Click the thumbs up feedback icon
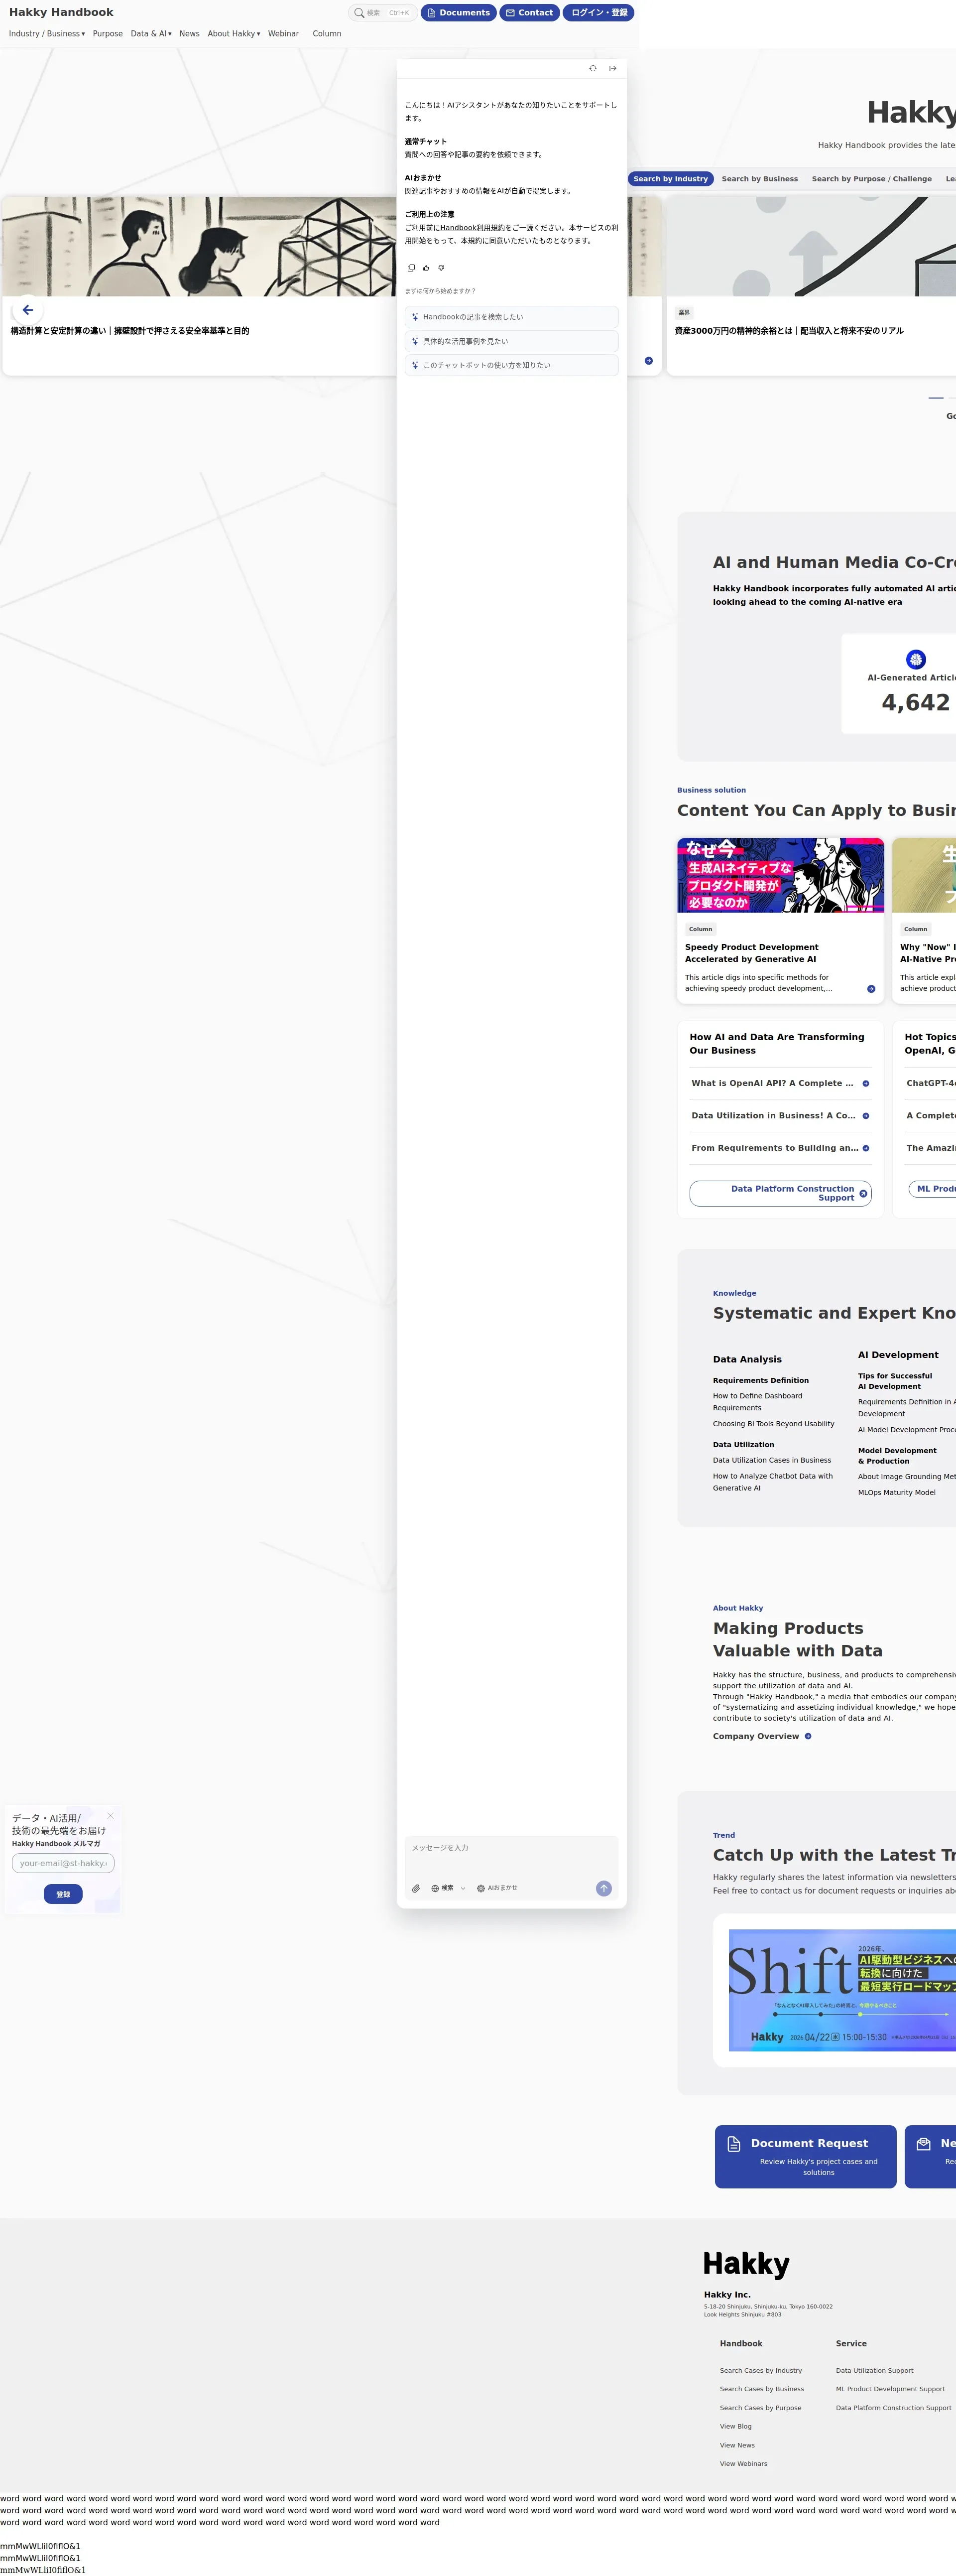Screen dimensions: 956x2576 coord(426,268)
